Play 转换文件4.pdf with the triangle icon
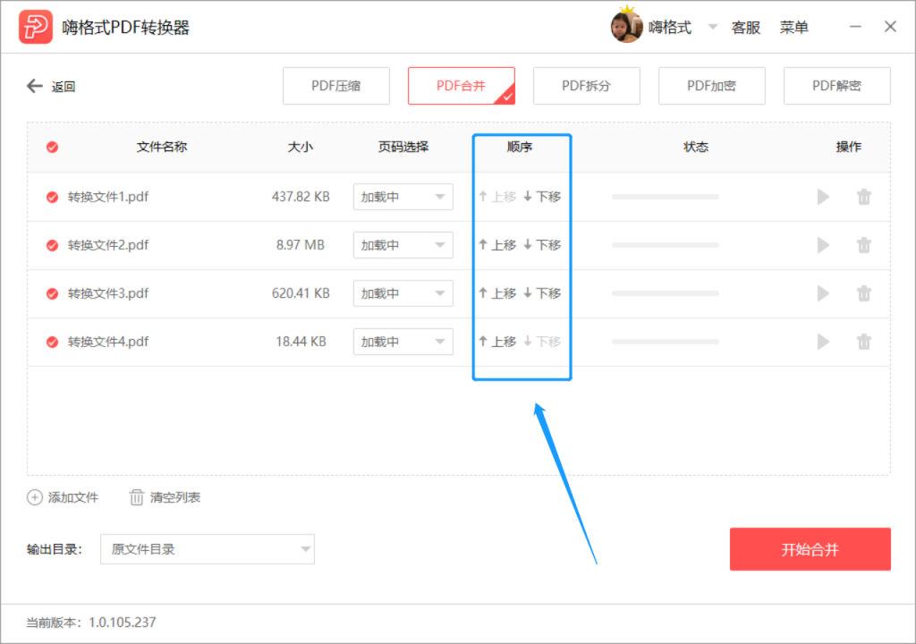The image size is (916, 644). click(x=823, y=342)
